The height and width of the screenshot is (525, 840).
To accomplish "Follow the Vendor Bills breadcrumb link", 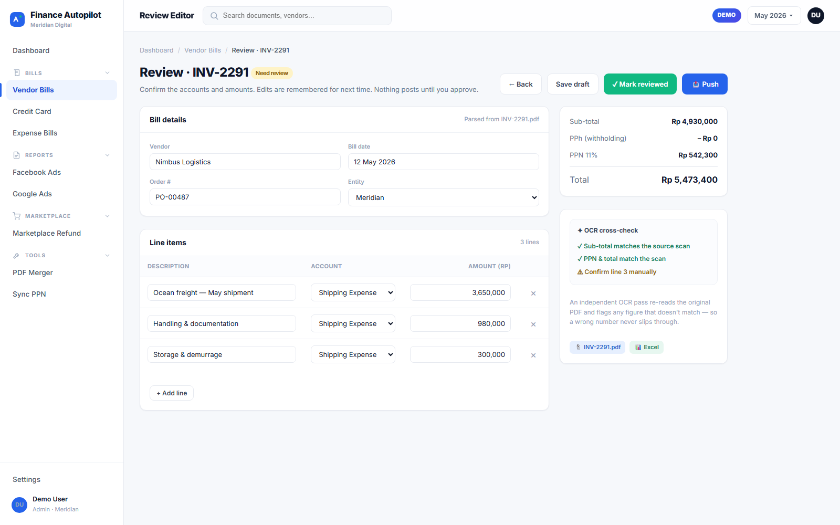I will click(203, 50).
